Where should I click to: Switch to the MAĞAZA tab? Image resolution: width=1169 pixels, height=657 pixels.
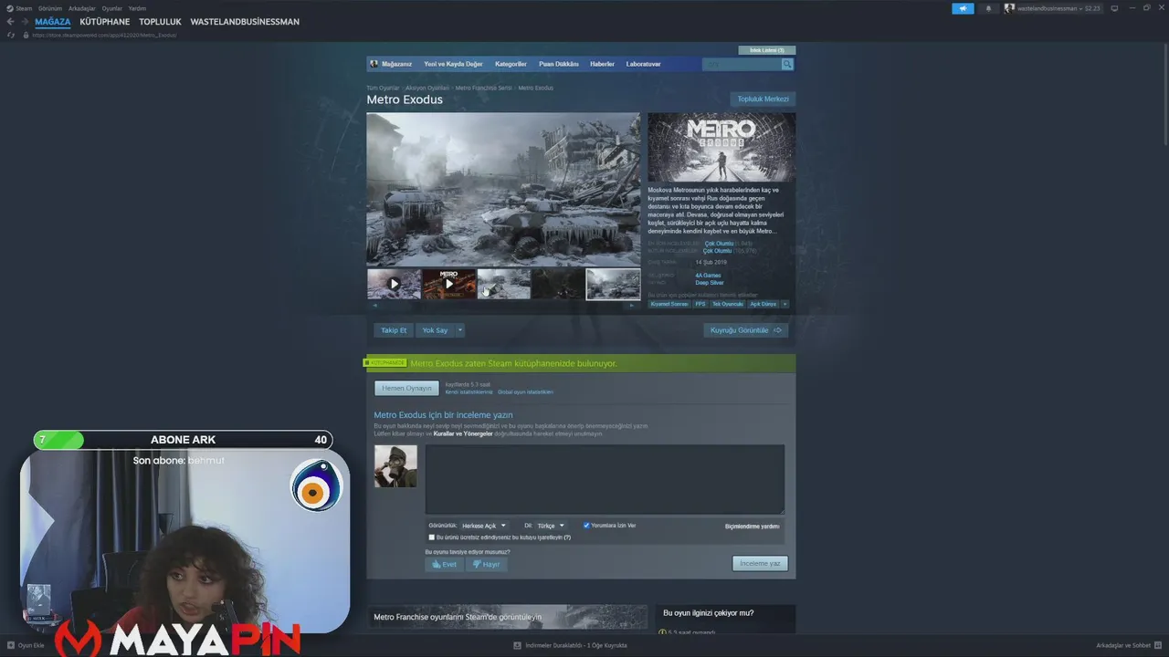point(52,22)
